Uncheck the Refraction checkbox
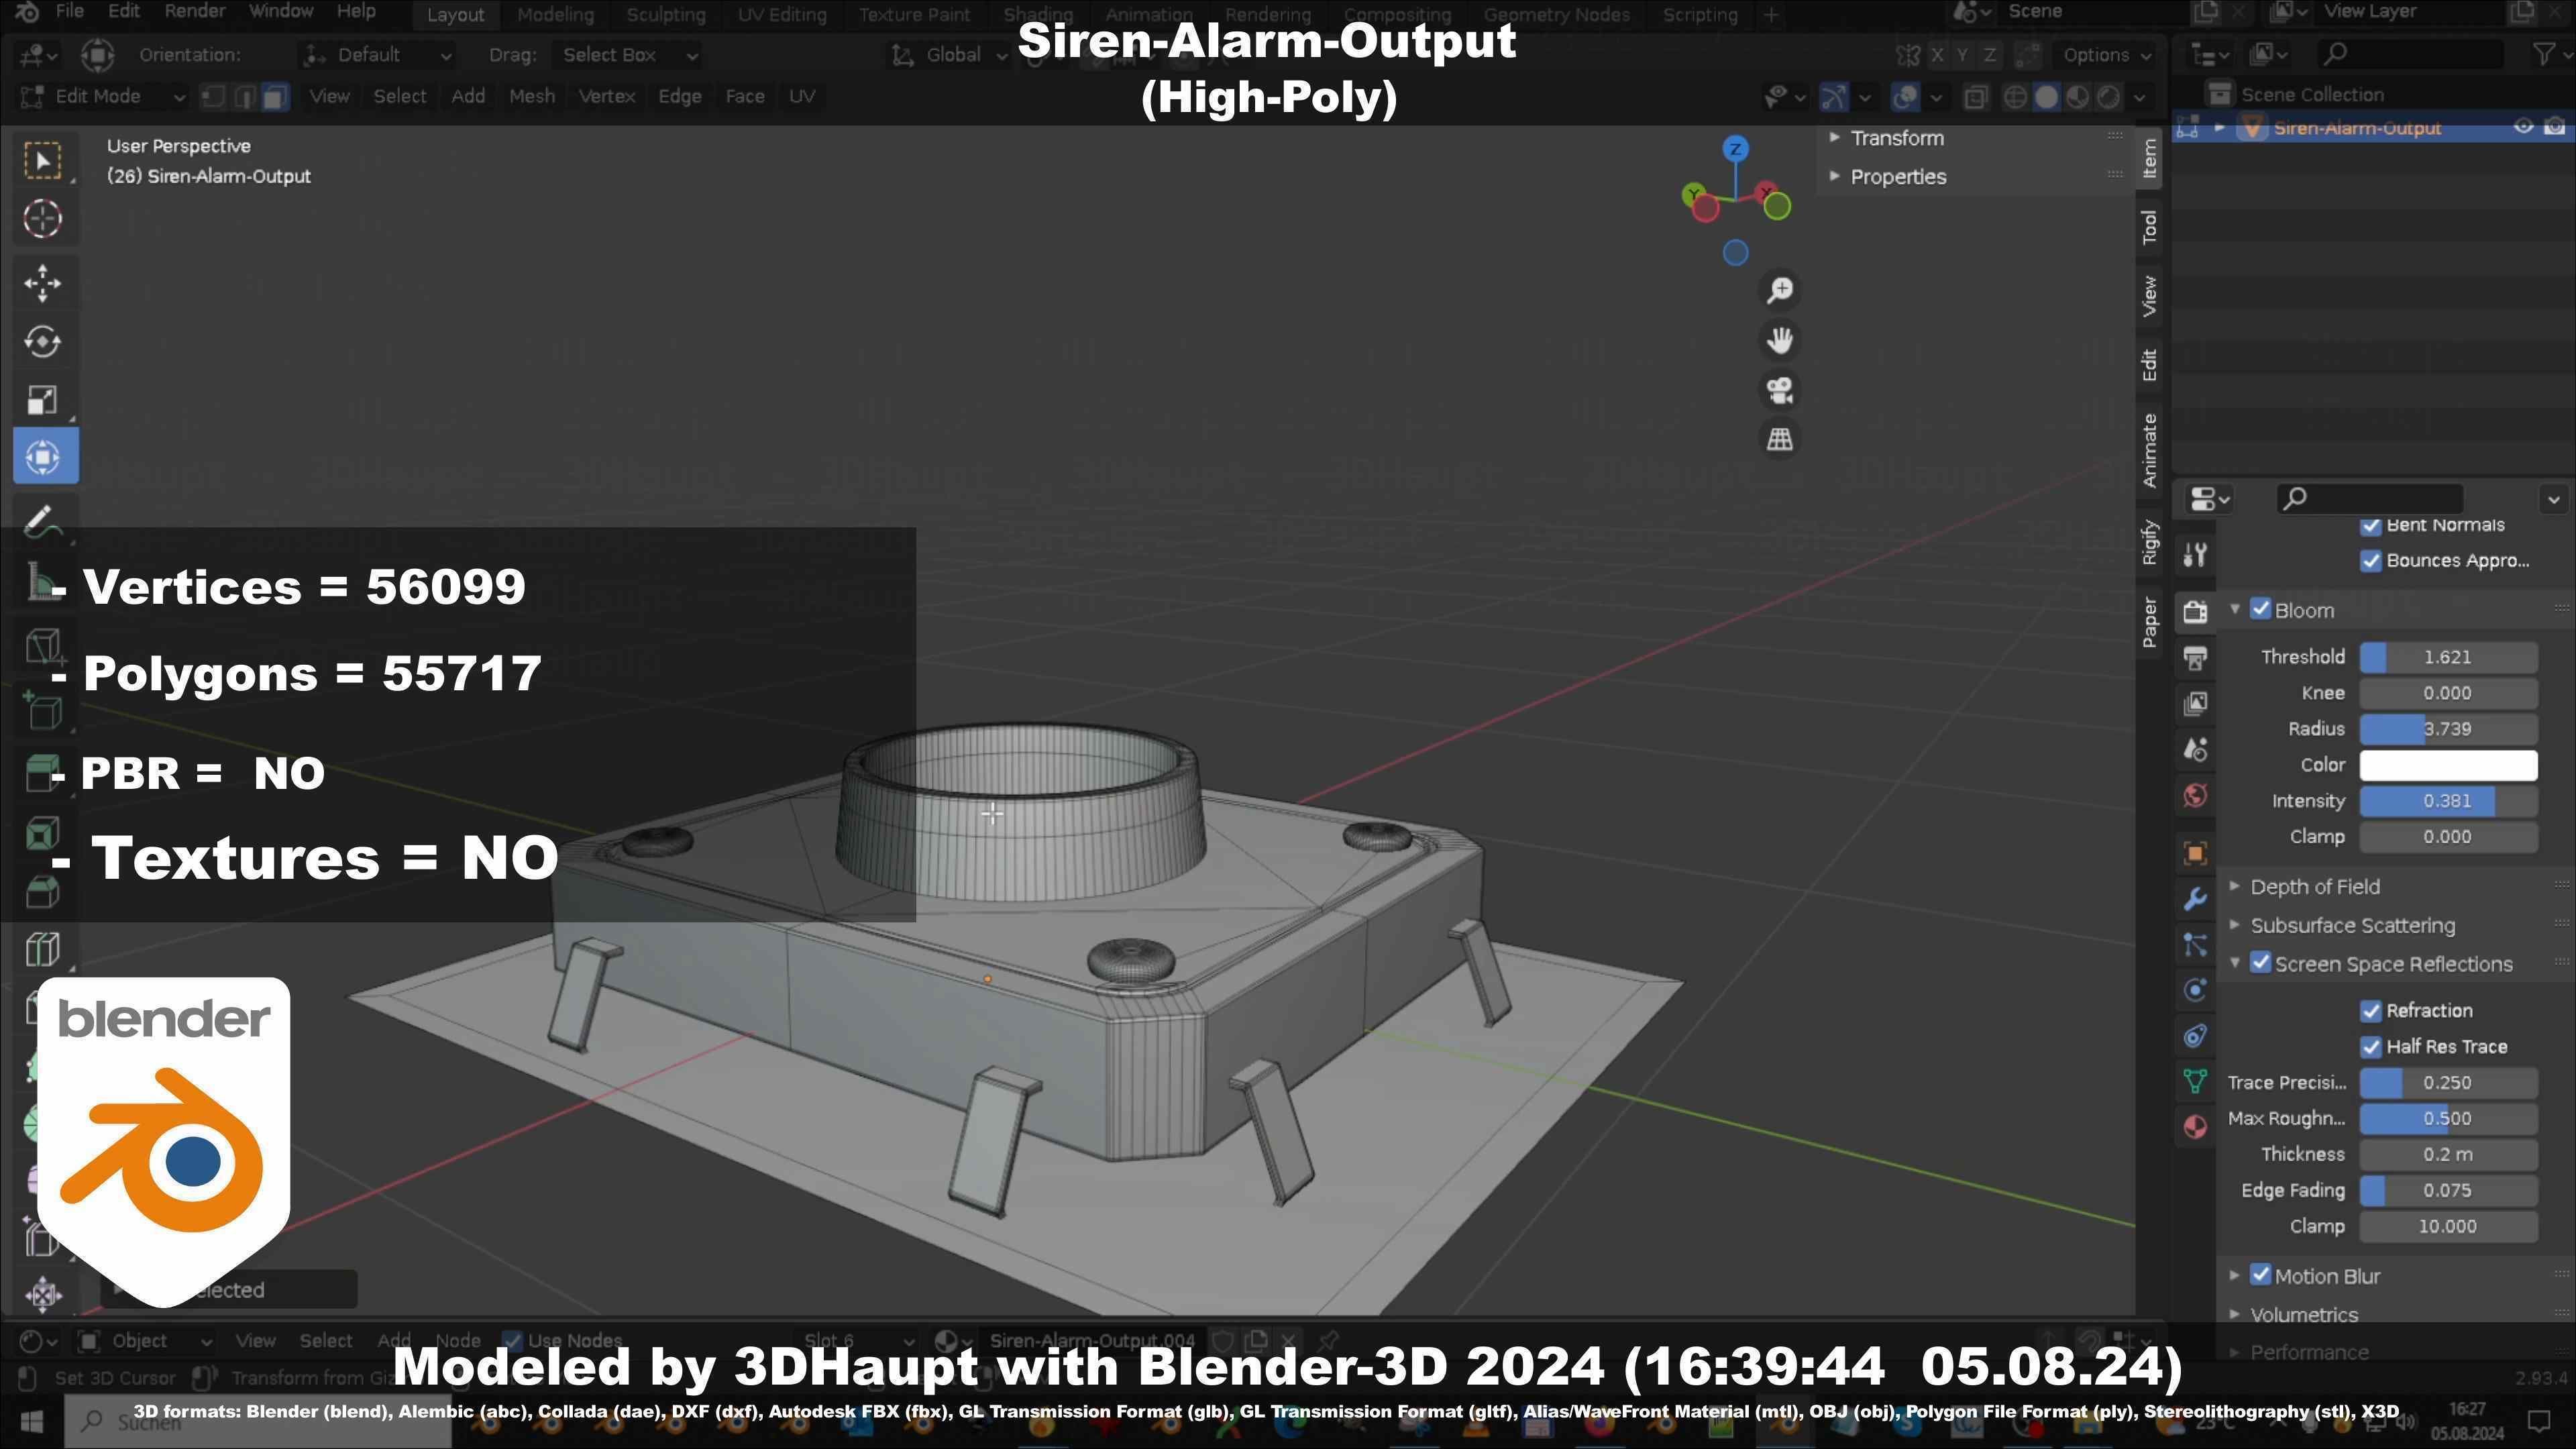Viewport: 2576px width, 1449px height. (2370, 1011)
